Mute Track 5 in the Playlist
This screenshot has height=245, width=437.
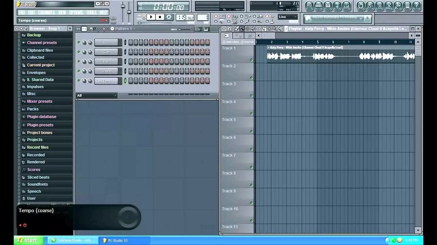click(251, 131)
